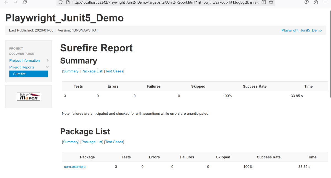Click Summary link under Package List heading
Viewport: 331px width, 178px height.
coord(71,142)
